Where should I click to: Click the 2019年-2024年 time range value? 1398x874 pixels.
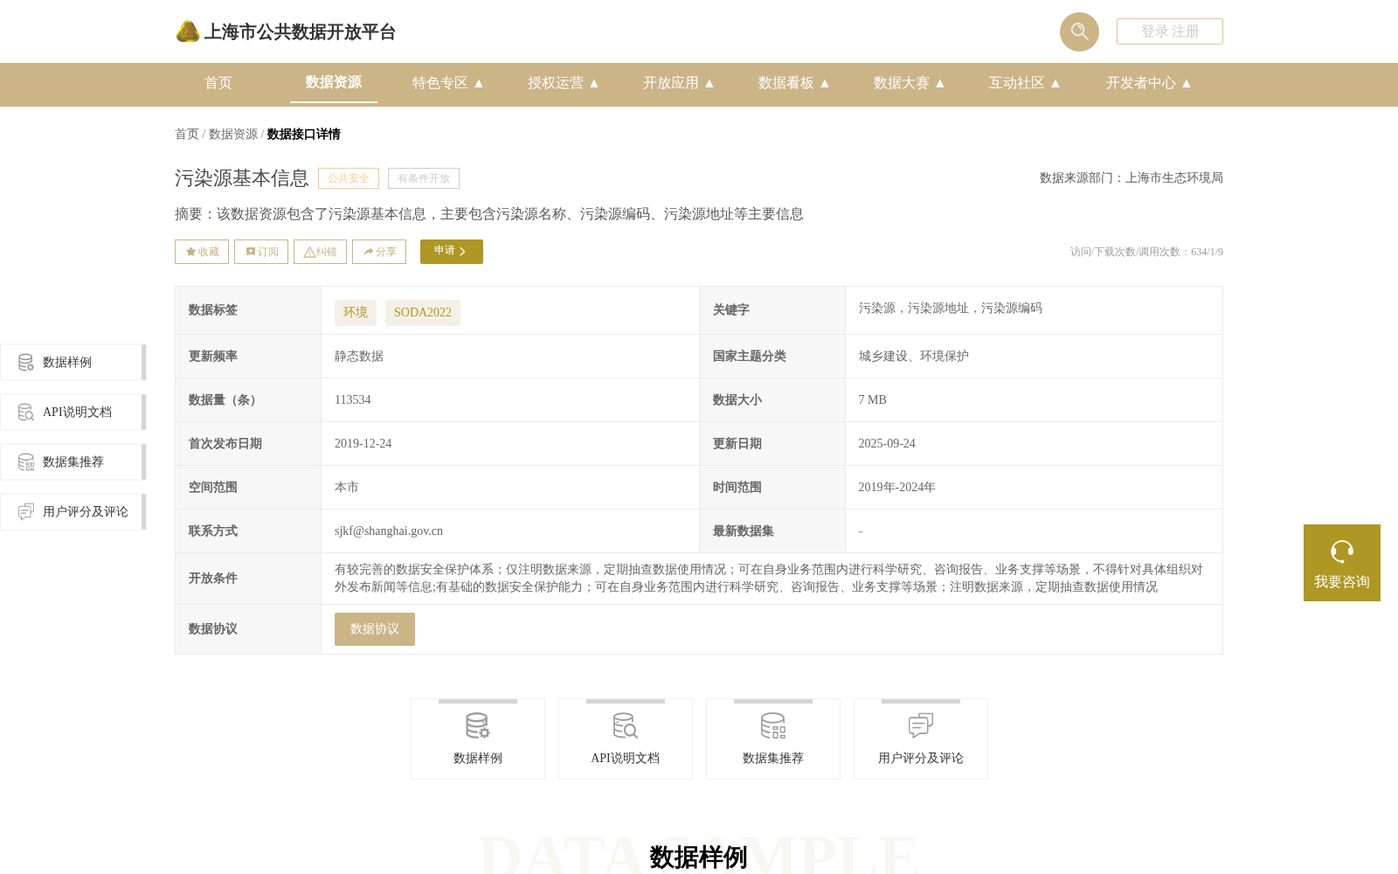(x=897, y=488)
